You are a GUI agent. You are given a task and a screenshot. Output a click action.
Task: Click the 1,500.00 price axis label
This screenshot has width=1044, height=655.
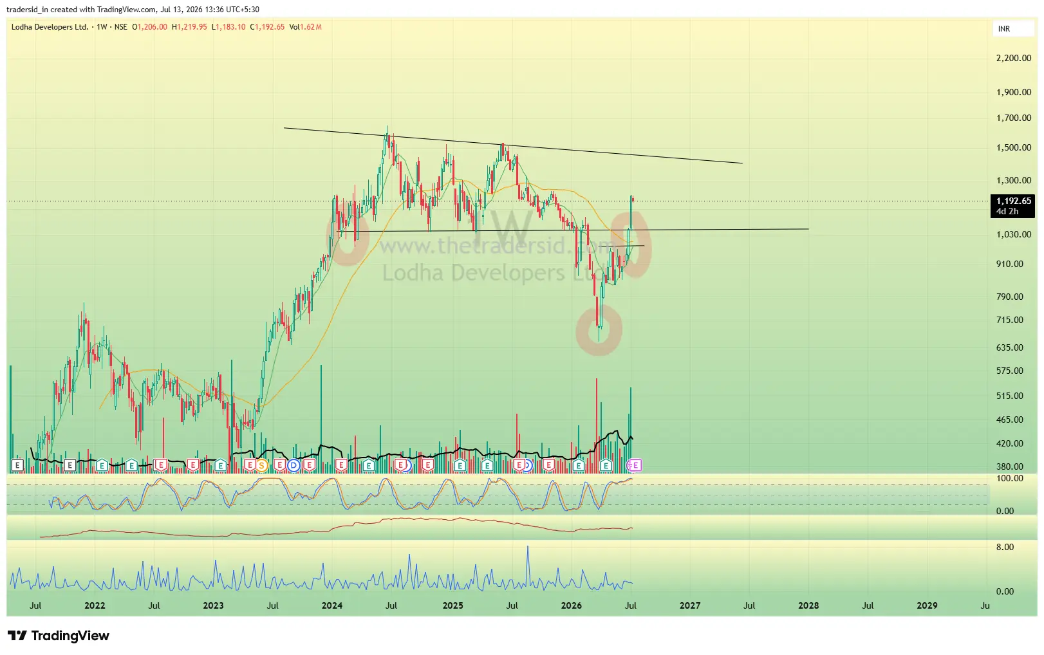click(1013, 147)
